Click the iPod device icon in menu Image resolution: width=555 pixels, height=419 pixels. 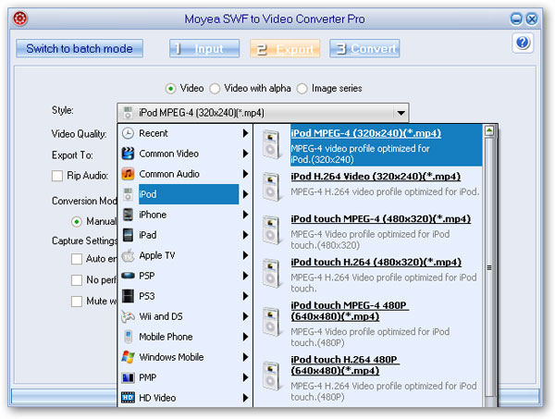click(x=128, y=194)
